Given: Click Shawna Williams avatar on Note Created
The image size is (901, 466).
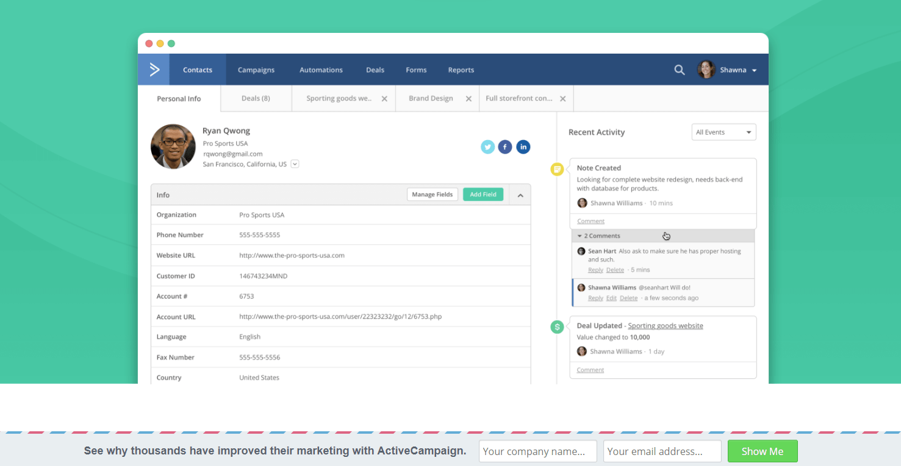Looking at the screenshot, I should pos(583,203).
